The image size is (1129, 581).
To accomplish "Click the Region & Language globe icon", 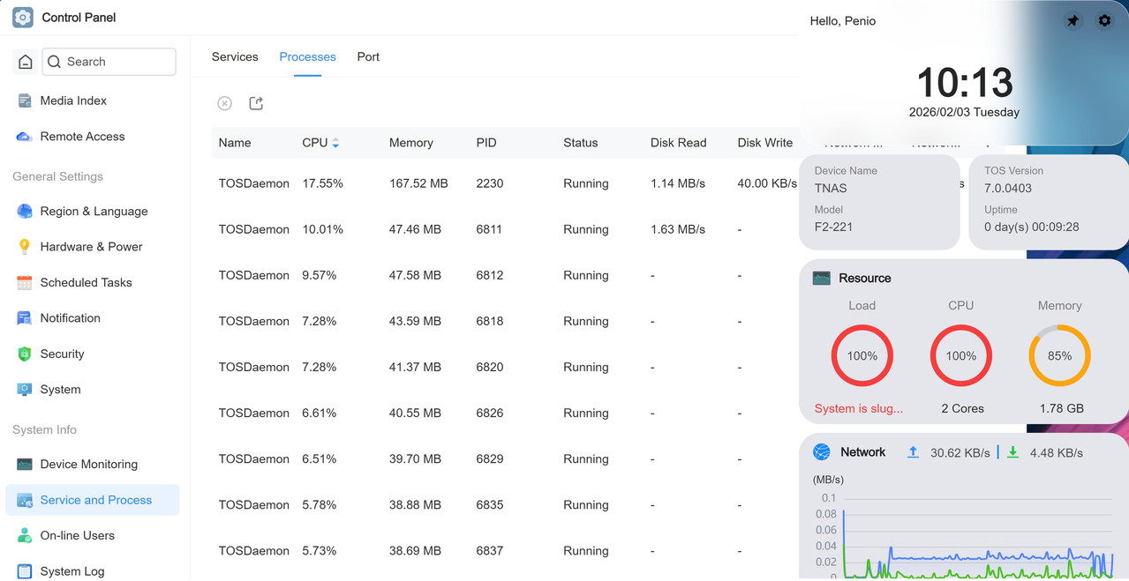I will pyautogui.click(x=25, y=212).
